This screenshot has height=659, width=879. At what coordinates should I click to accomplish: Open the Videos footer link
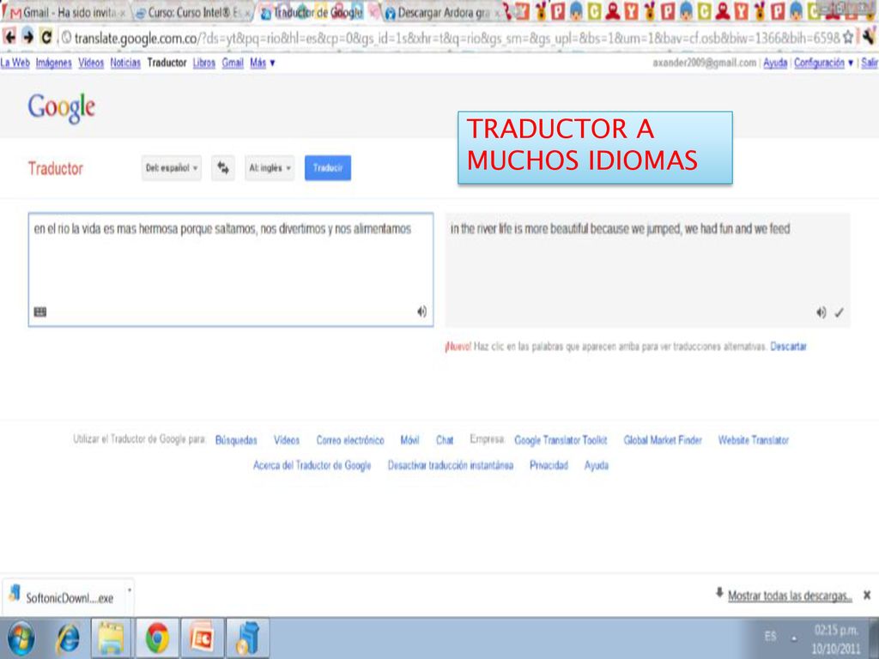click(287, 440)
